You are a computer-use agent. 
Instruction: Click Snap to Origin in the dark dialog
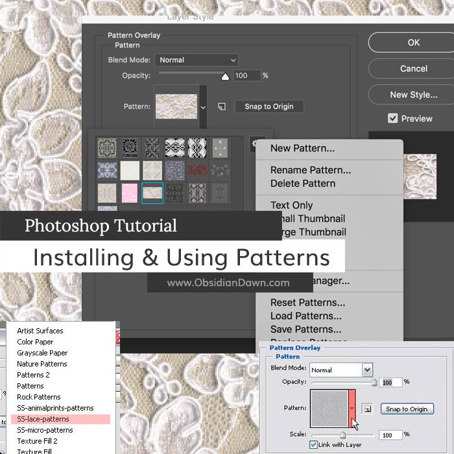269,106
